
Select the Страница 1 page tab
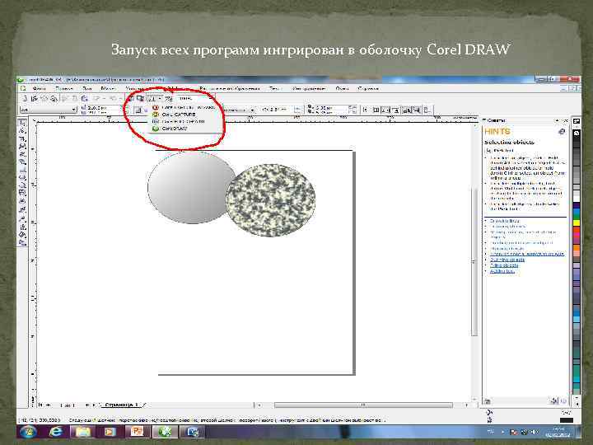coord(121,405)
